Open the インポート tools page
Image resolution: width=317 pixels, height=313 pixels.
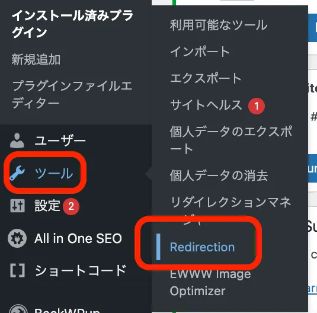(200, 52)
